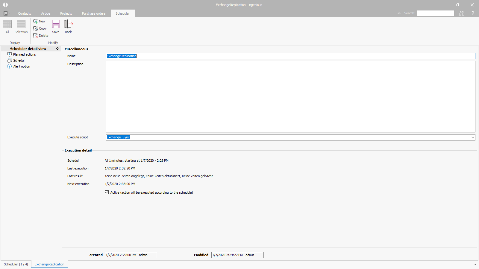Collapse the ribbon with the caret arrow
The image size is (479, 269).
coord(399,13)
